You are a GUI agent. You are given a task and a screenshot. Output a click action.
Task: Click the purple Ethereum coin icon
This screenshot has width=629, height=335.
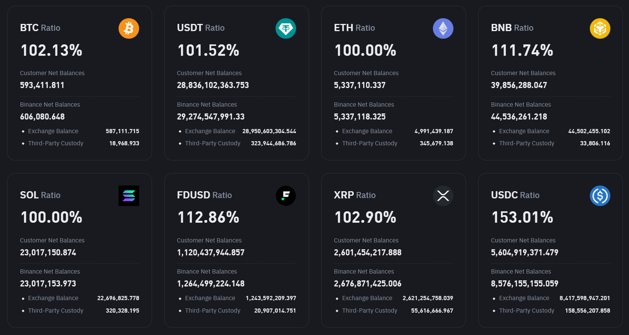point(443,28)
